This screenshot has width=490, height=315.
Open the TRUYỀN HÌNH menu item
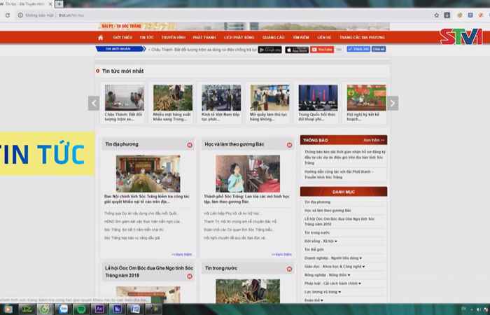tap(174, 38)
